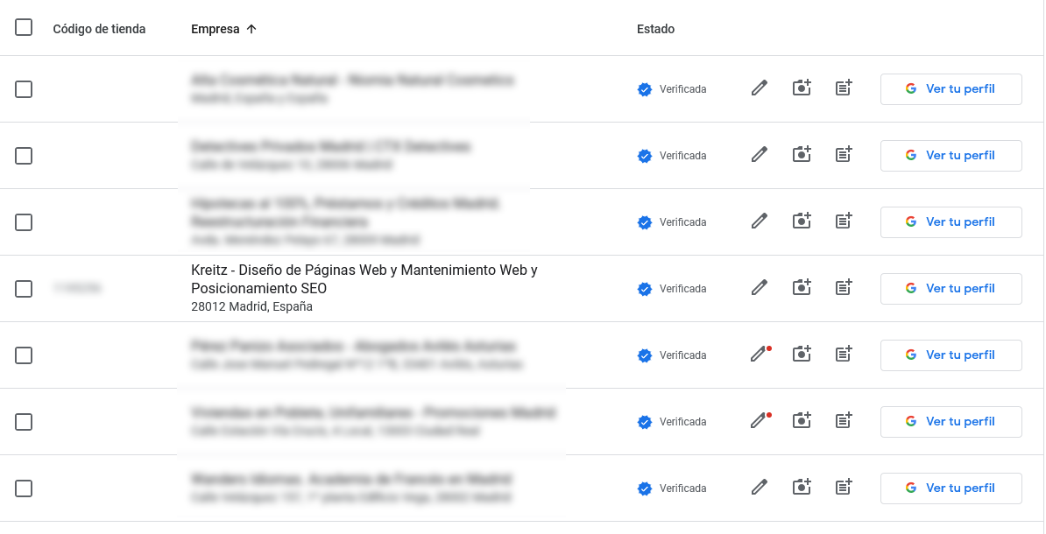Select the Código de tienda column header

click(x=99, y=28)
